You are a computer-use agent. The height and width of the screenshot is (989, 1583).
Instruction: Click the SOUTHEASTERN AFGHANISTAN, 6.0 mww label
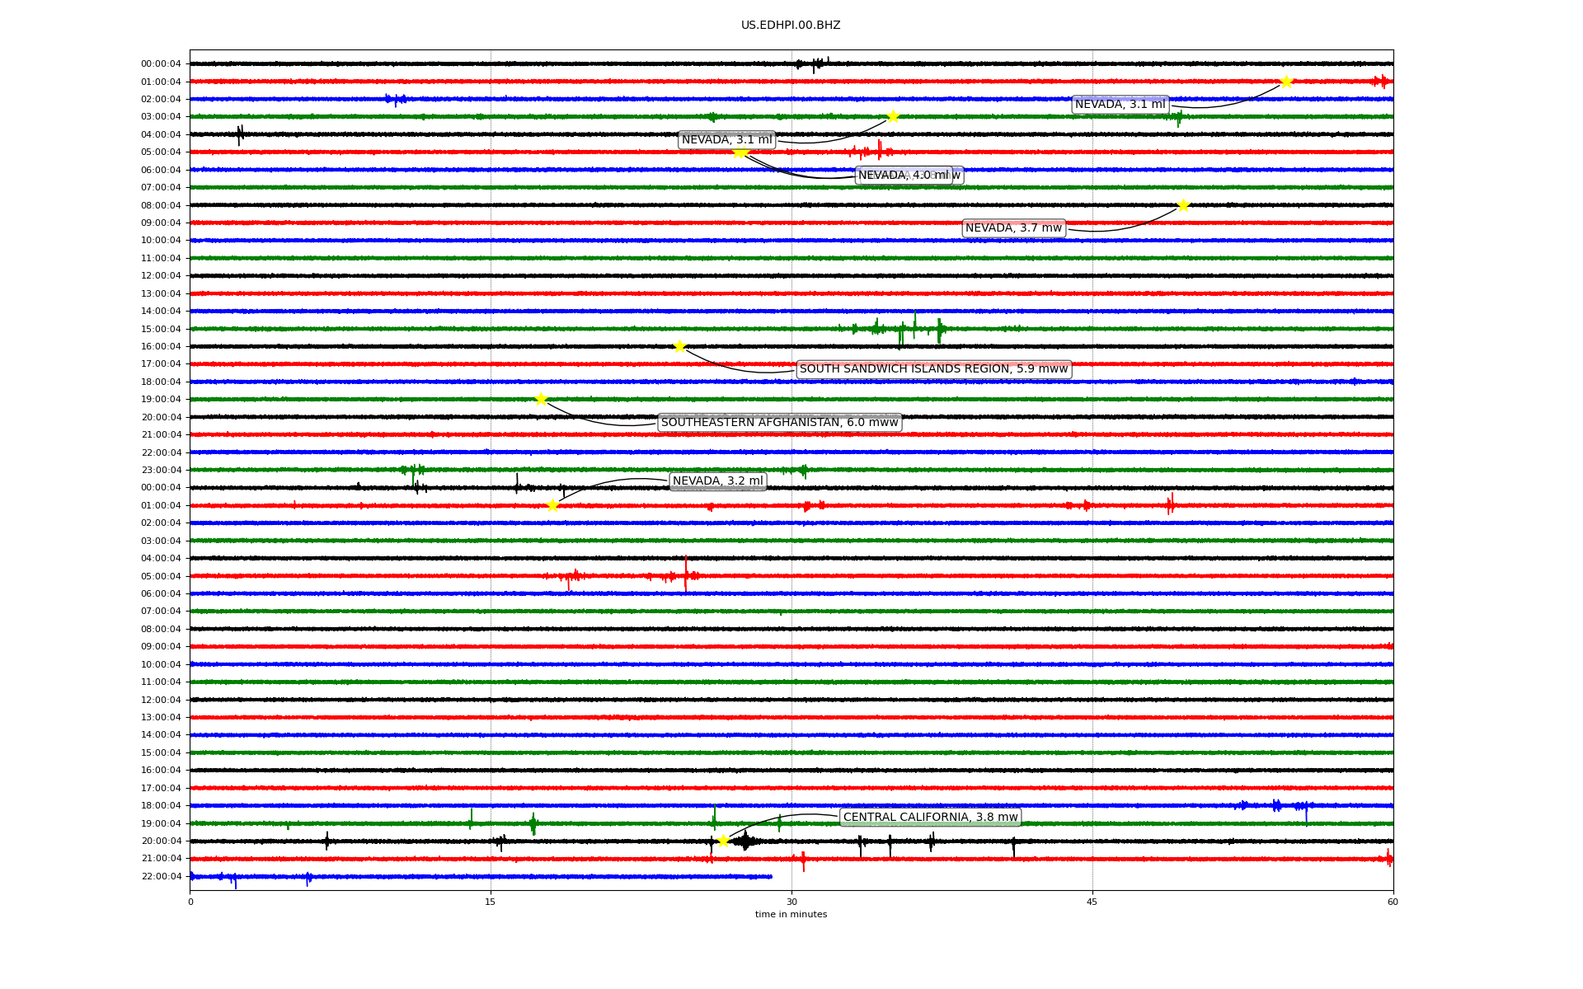coord(779,423)
